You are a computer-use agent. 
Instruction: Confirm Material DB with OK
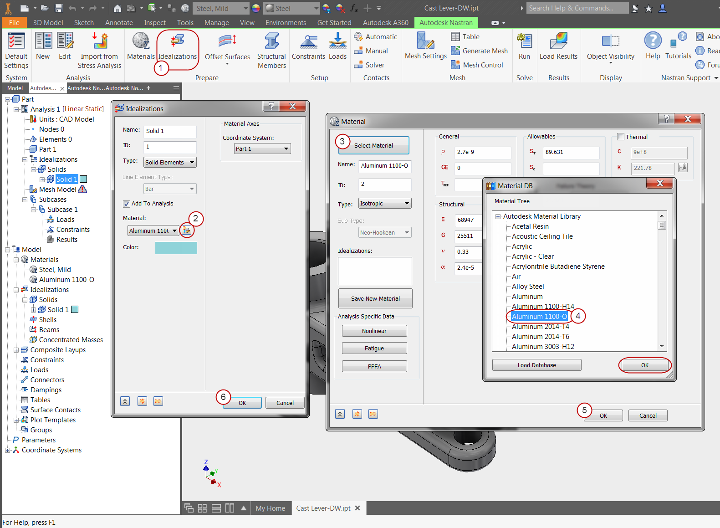(x=645, y=365)
